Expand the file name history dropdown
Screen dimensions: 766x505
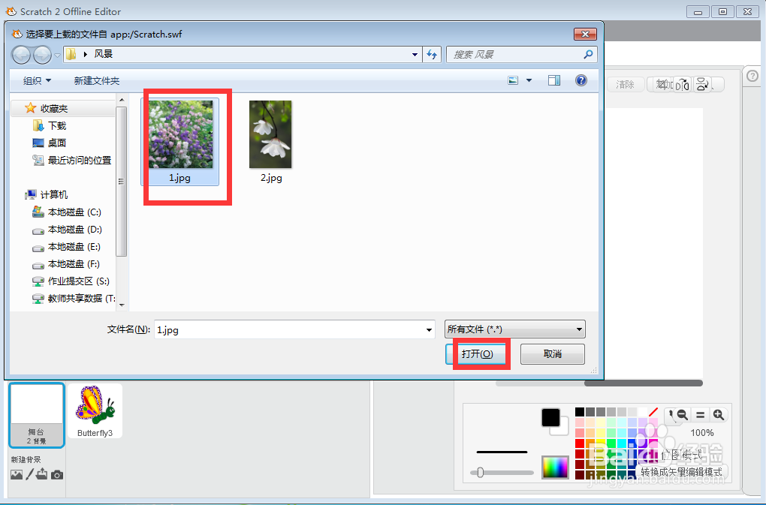pos(429,330)
